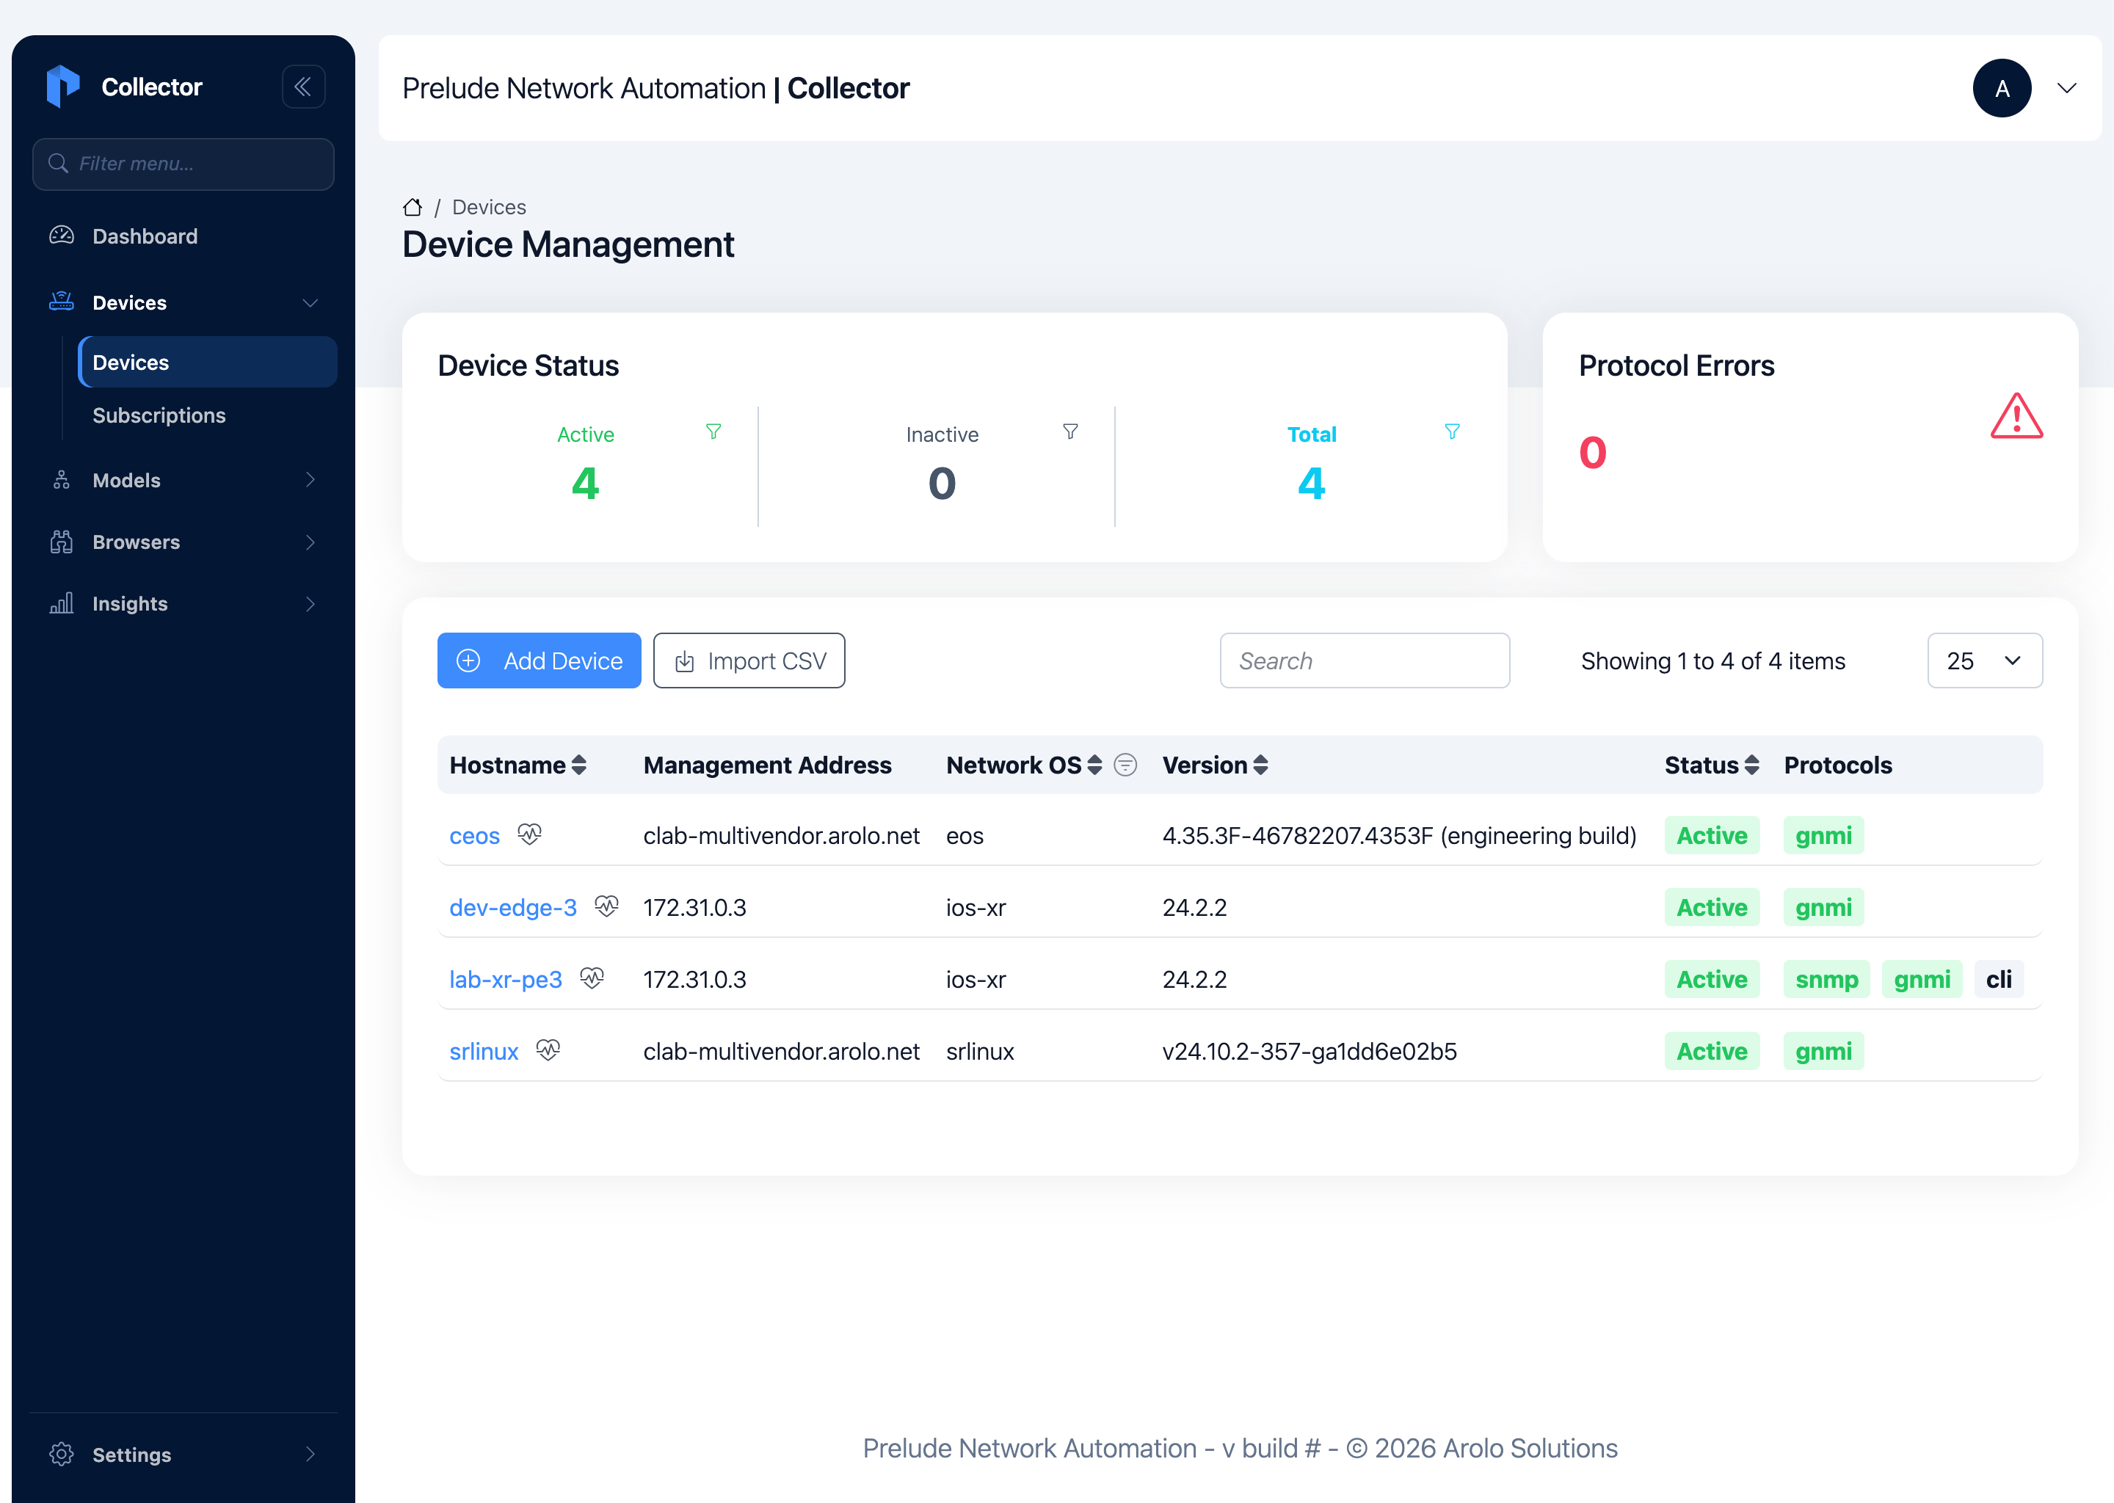Viewport: 2114px width, 1503px height.
Task: Open the page size dropdown showing 25
Action: click(1984, 660)
